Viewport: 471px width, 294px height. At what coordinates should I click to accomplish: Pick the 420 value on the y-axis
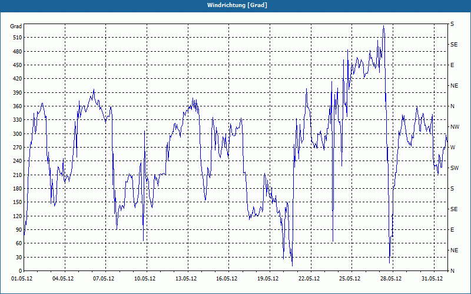[x=18, y=79]
